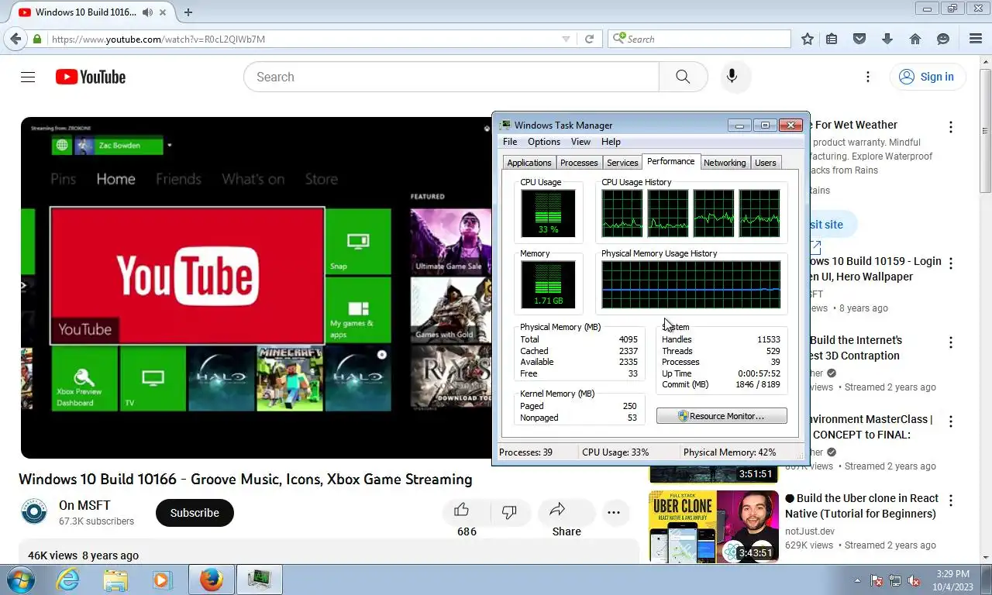
Task: Open options for MasterClass video
Action: (951, 421)
